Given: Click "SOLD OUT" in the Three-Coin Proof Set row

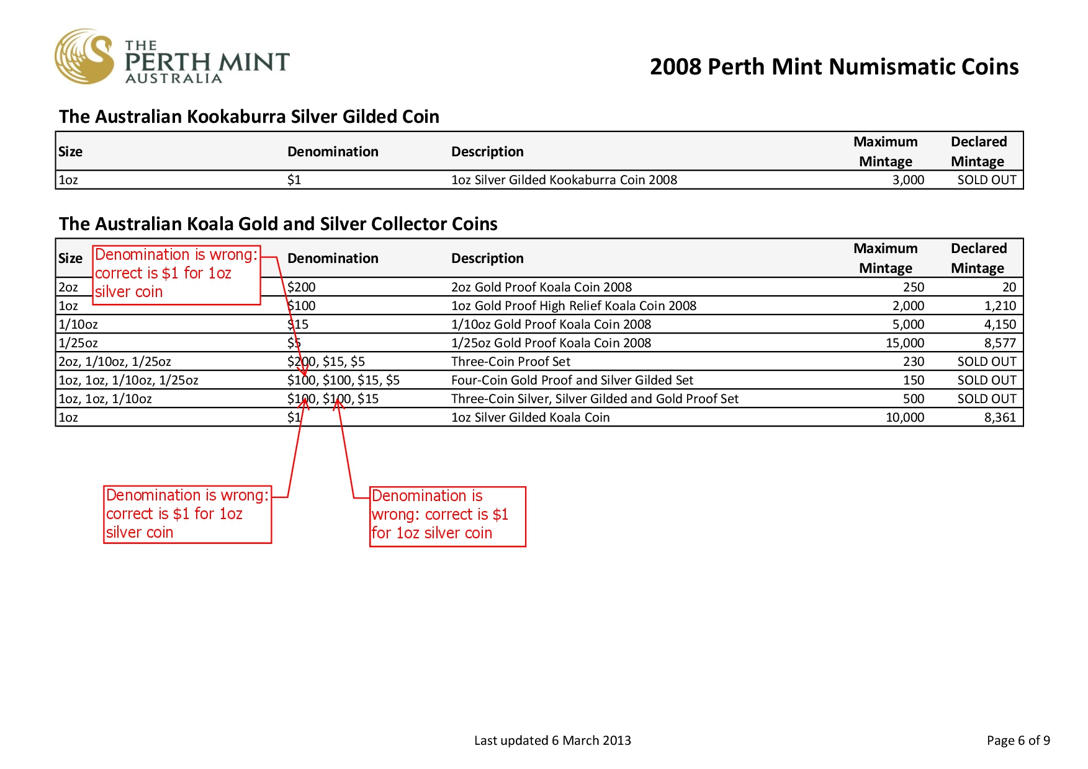Looking at the screenshot, I should click(987, 362).
